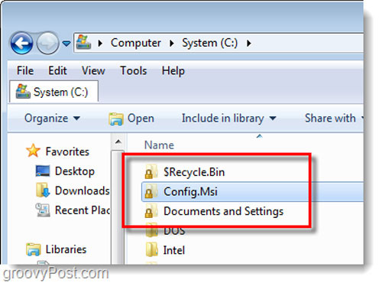The width and height of the screenshot is (382, 283).
Task: Click the up arrow of navigation scrollbar
Action: pyautogui.click(x=118, y=141)
